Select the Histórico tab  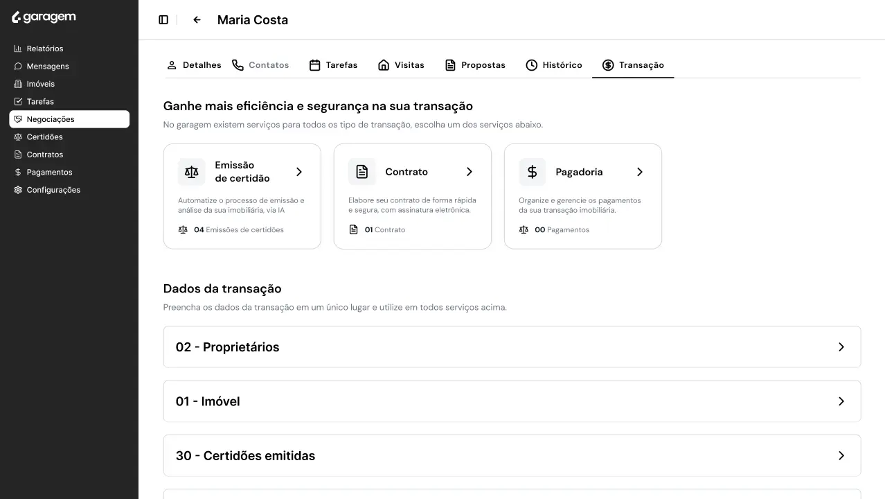click(x=554, y=65)
